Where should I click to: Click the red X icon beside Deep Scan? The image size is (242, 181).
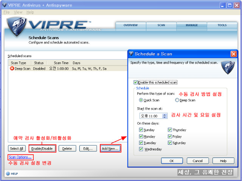pyautogui.click(x=12, y=68)
